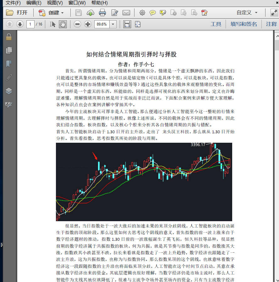
Task: Click the fit one full page icon
Action: click(x=138, y=24)
